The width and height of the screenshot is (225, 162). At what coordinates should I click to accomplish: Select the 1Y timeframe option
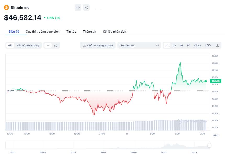188,45
